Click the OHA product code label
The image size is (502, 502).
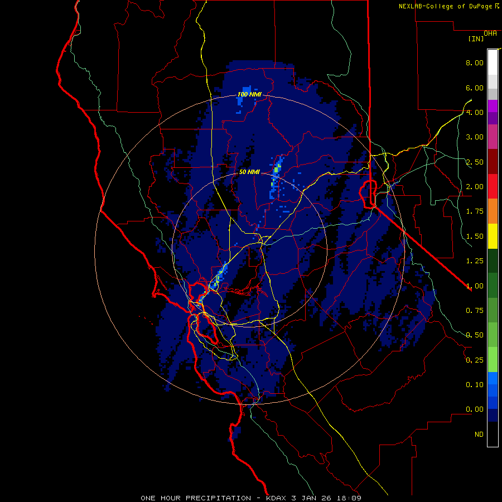pos(490,33)
